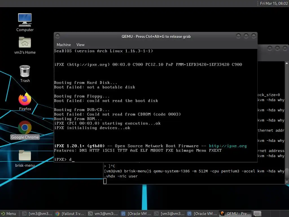Click the 'Booting from Floppy...' line

(x=82, y=96)
